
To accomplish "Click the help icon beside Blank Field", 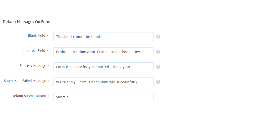I will click(x=158, y=36).
